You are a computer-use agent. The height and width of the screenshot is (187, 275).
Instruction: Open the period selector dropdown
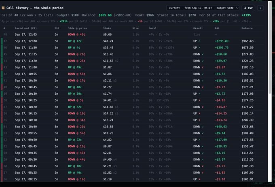(x=203, y=8)
